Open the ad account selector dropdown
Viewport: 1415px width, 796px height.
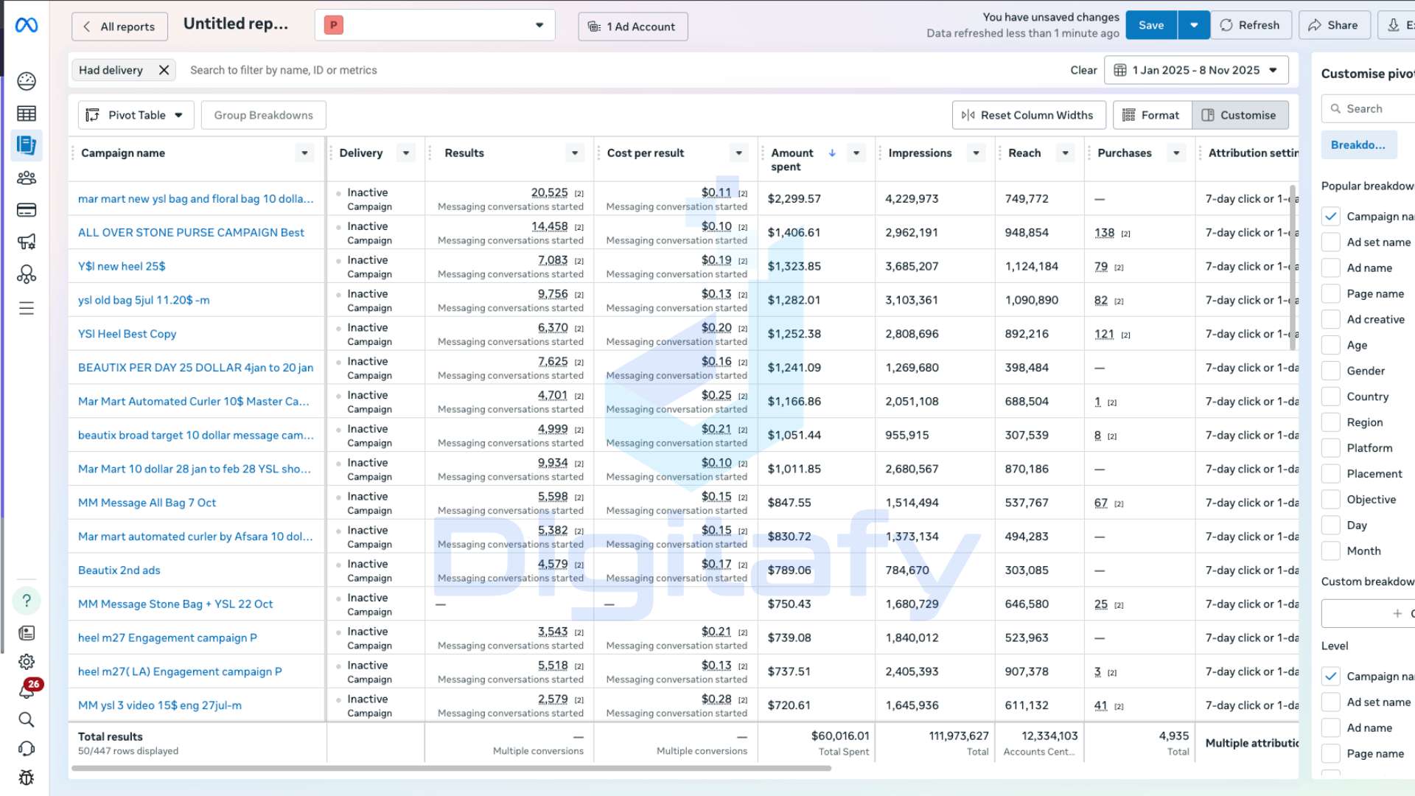click(435, 25)
